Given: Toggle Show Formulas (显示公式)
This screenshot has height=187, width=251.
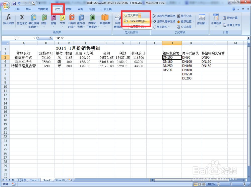Looking at the screenshot, I should point(184,16).
